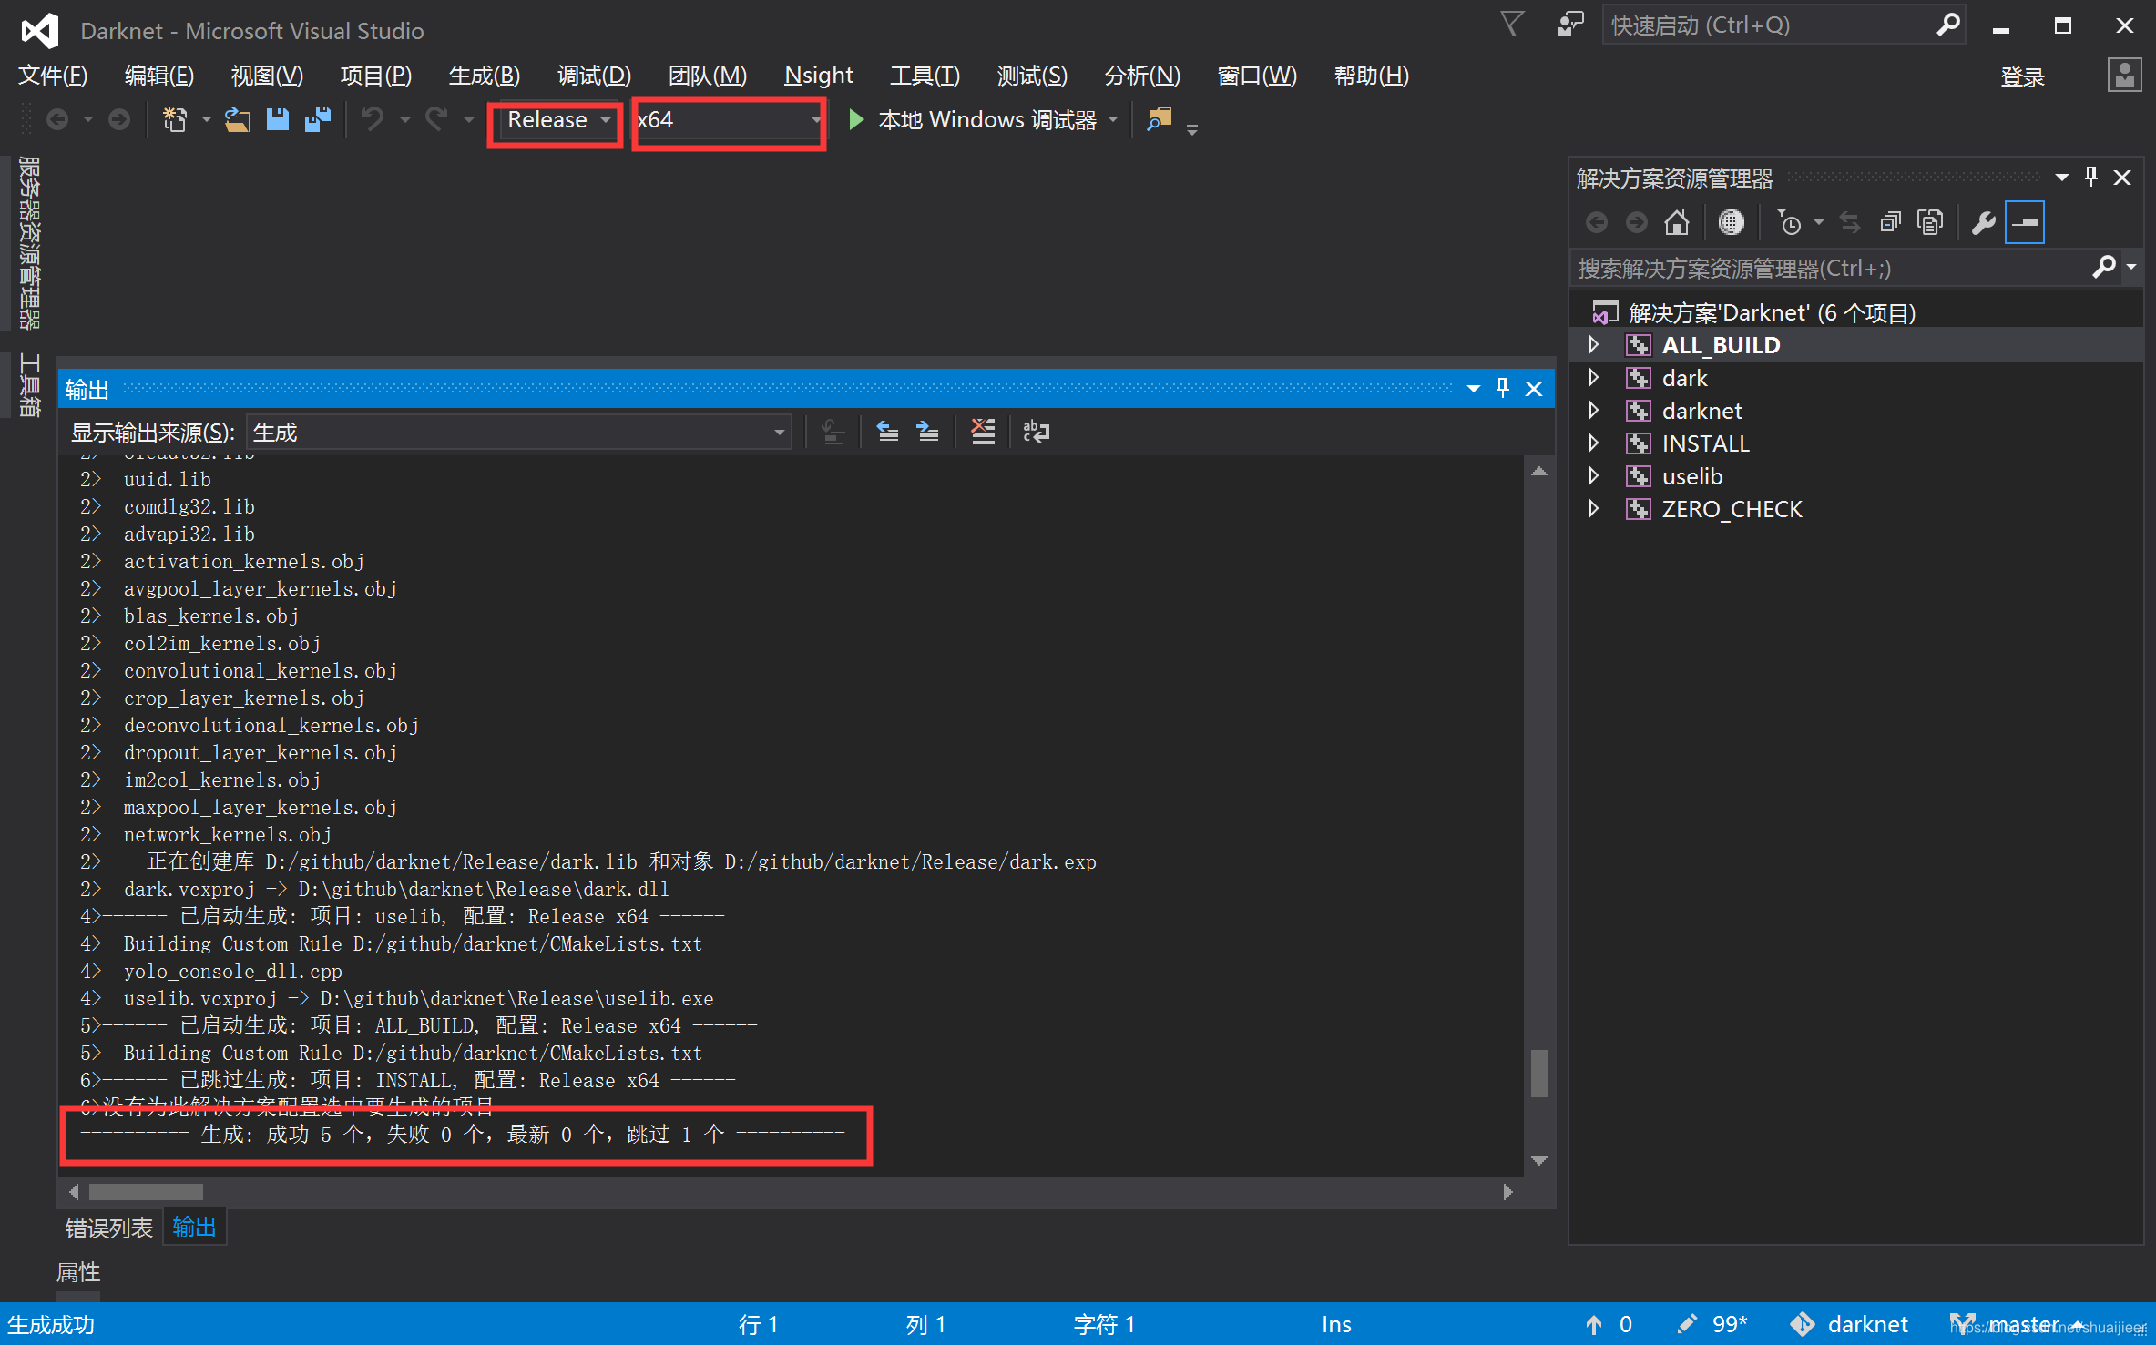Toggle word wrap in the Output window
Image resolution: width=2156 pixels, height=1345 pixels.
[1037, 432]
